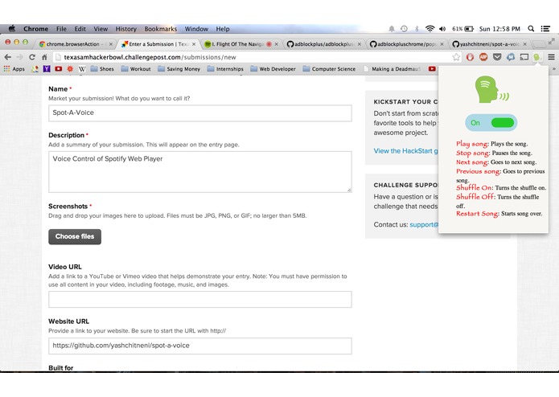Open the Spot-A-Voice extension icon in toolbar

click(x=537, y=57)
